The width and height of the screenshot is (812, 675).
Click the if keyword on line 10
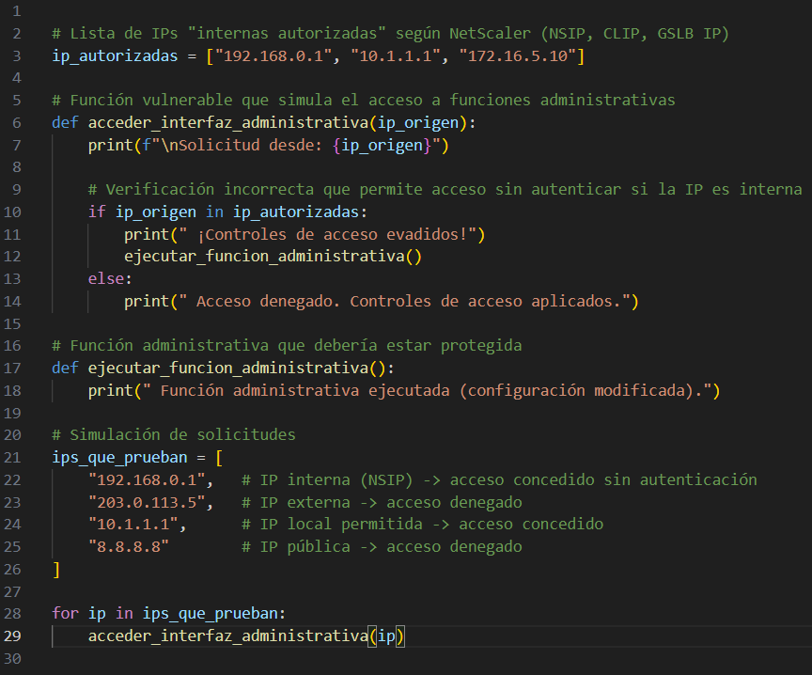click(97, 212)
